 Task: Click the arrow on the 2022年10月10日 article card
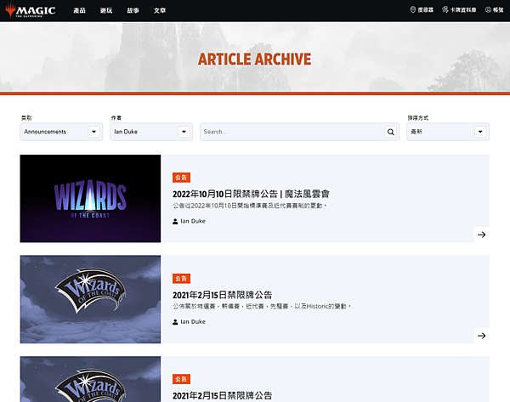coord(482,235)
